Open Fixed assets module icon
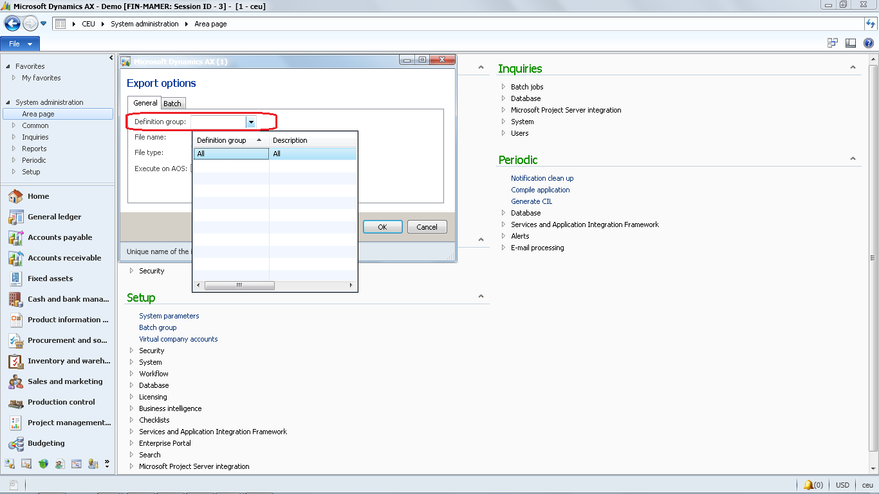The width and height of the screenshot is (879, 494). click(x=15, y=279)
